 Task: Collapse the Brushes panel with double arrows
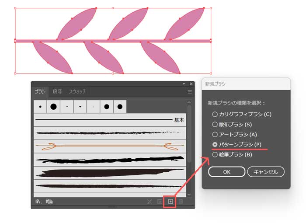tap(184, 84)
